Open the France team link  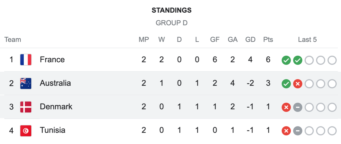coord(52,60)
